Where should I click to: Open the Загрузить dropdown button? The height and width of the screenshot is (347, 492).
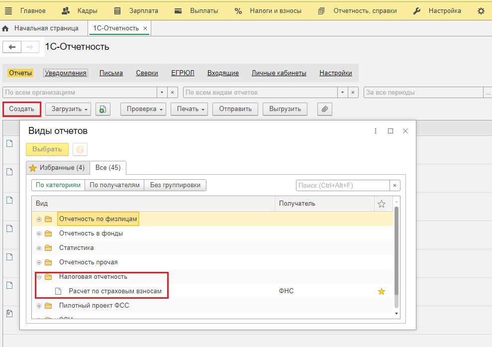click(x=68, y=109)
